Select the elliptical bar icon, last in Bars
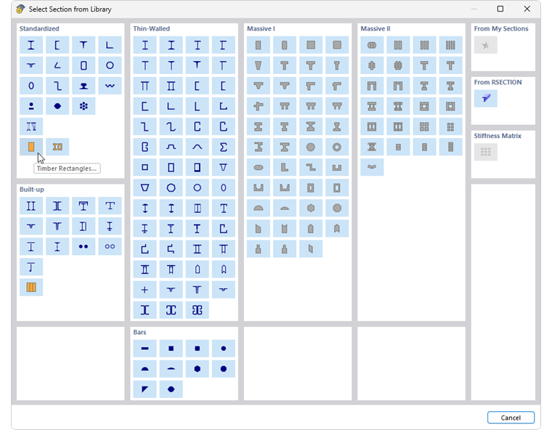This screenshot has width=552, height=430. coord(171,389)
